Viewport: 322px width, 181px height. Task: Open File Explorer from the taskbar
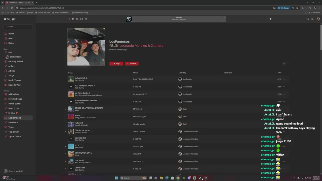161,178
